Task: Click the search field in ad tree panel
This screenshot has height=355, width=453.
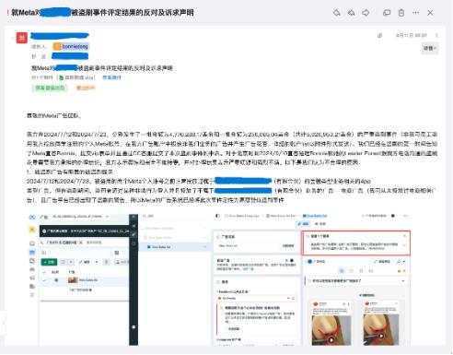Action: click(174, 217)
